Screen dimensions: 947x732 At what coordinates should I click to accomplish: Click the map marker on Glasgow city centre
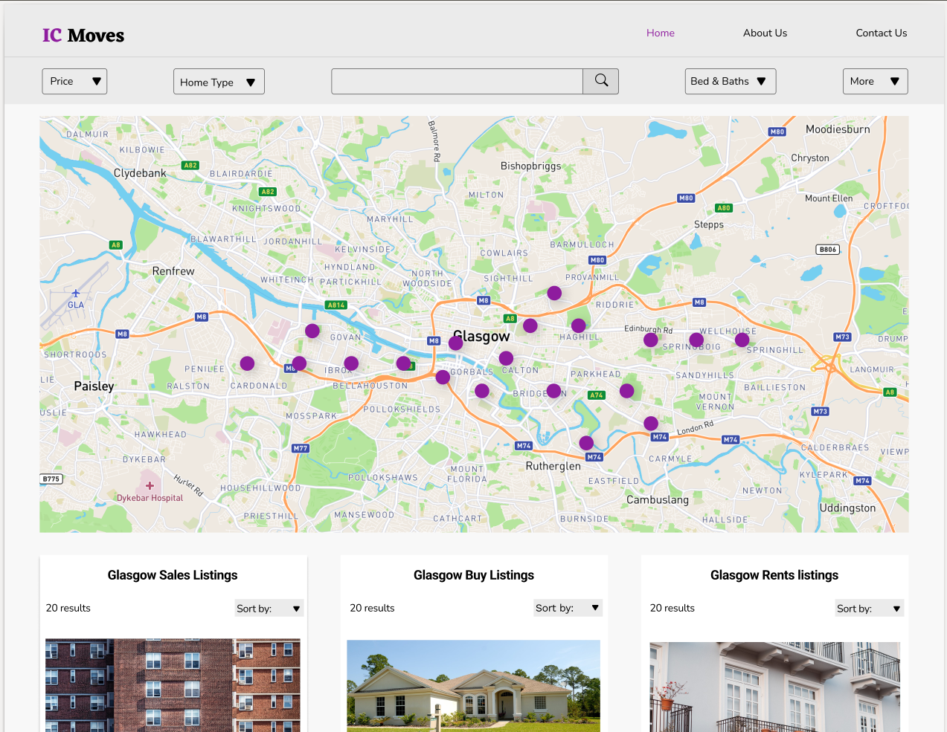pos(456,343)
